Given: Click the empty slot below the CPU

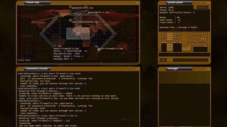Looking at the screenshot, I should [177, 48].
